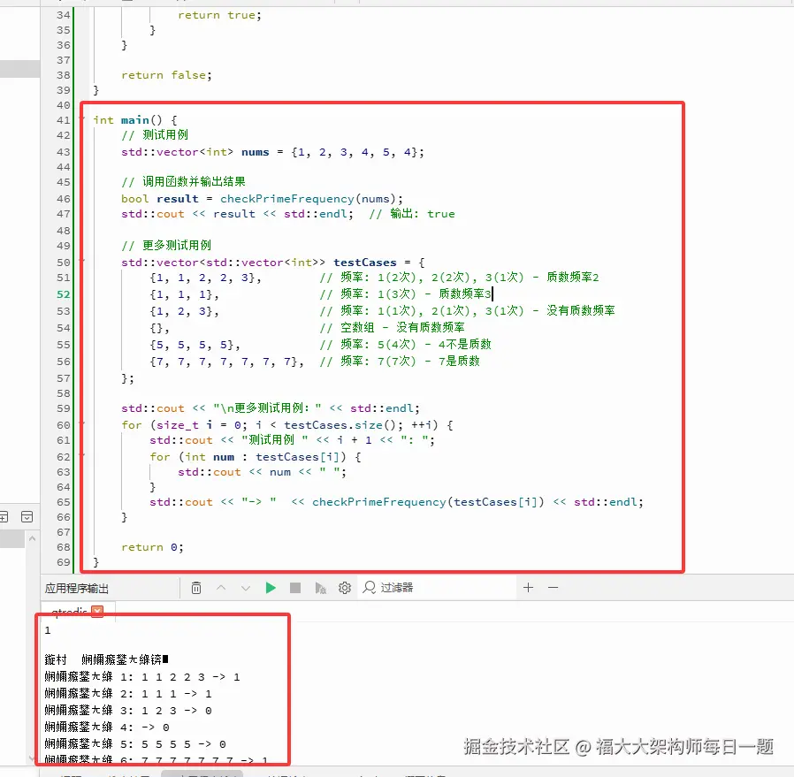Stop the running program with square button
Viewport: 794px width, 777px height.
coord(295,588)
